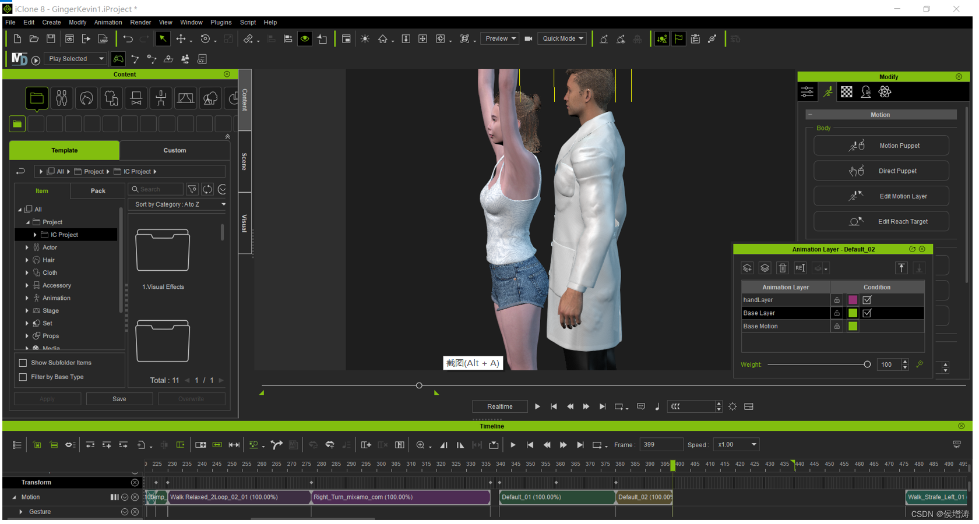Switch to the Custom content tab
The width and height of the screenshot is (979, 524).
[175, 150]
